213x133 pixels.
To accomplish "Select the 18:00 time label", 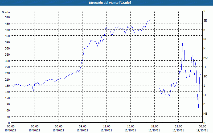I will (154, 127).
